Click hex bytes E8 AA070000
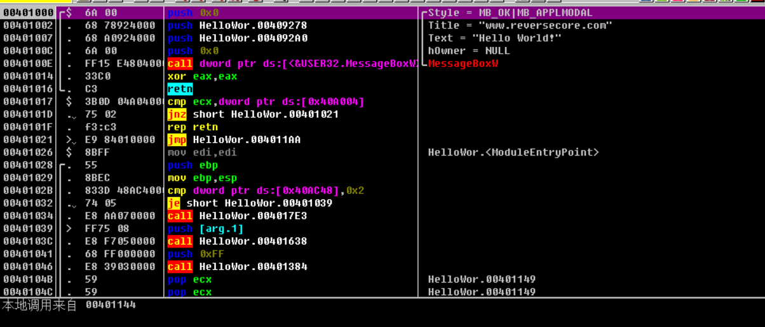765x327 pixels. [119, 216]
